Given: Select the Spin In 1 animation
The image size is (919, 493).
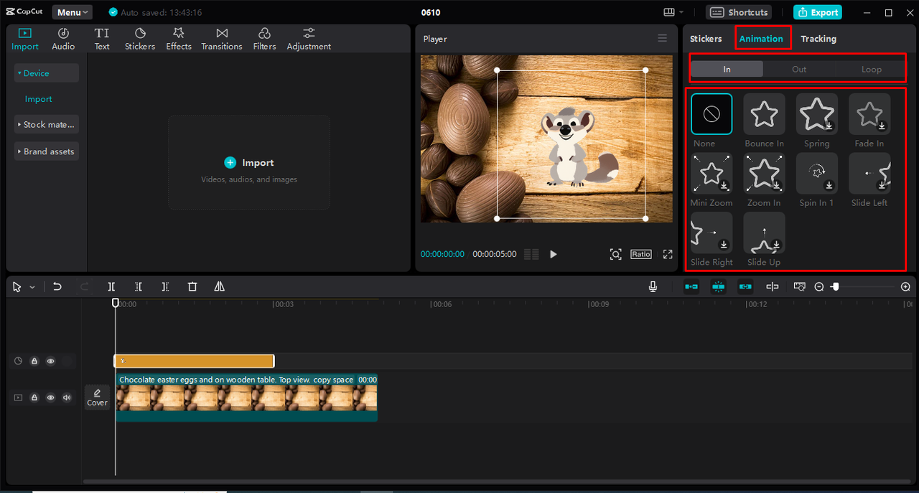Looking at the screenshot, I should [x=817, y=173].
